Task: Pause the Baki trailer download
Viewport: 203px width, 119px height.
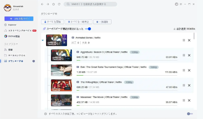Action: pyautogui.click(x=184, y=70)
